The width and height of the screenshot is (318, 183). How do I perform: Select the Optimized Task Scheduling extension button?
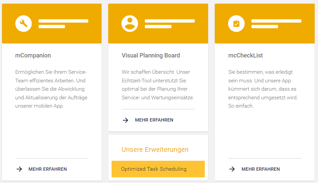click(x=158, y=169)
